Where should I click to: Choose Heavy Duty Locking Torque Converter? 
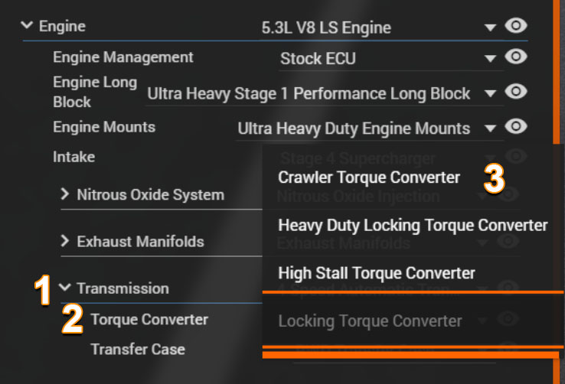pos(413,226)
